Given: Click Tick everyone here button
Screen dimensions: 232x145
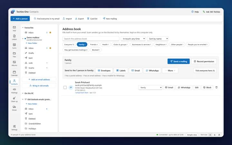Looking at the screenshot, I should click(x=205, y=71).
